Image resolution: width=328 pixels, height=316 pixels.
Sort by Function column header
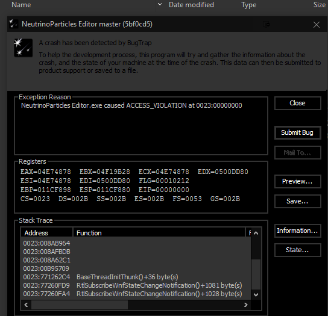159,233
